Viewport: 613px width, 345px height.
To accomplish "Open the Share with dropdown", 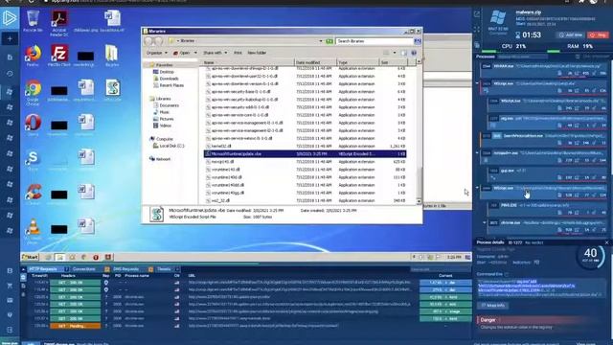I will [215, 53].
